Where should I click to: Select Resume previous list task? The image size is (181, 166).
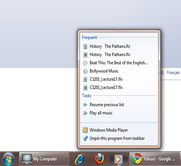[119, 105]
